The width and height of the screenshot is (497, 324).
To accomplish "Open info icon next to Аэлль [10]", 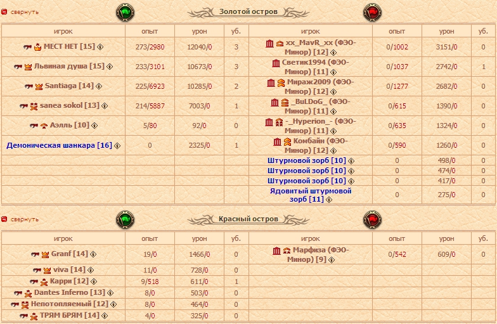I will (94, 126).
